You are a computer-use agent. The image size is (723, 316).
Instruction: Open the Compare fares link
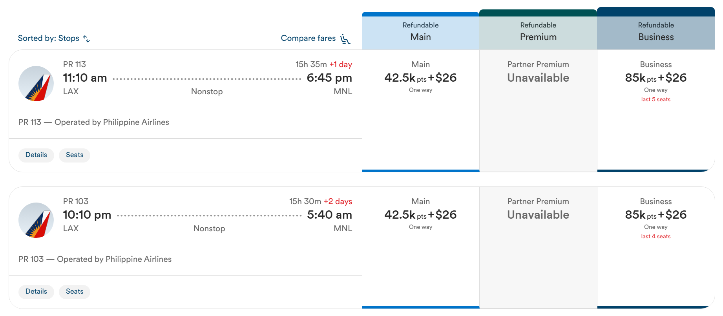pos(316,38)
